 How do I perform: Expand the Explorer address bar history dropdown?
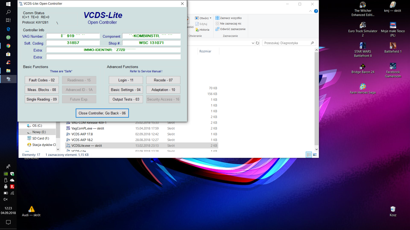point(253,43)
